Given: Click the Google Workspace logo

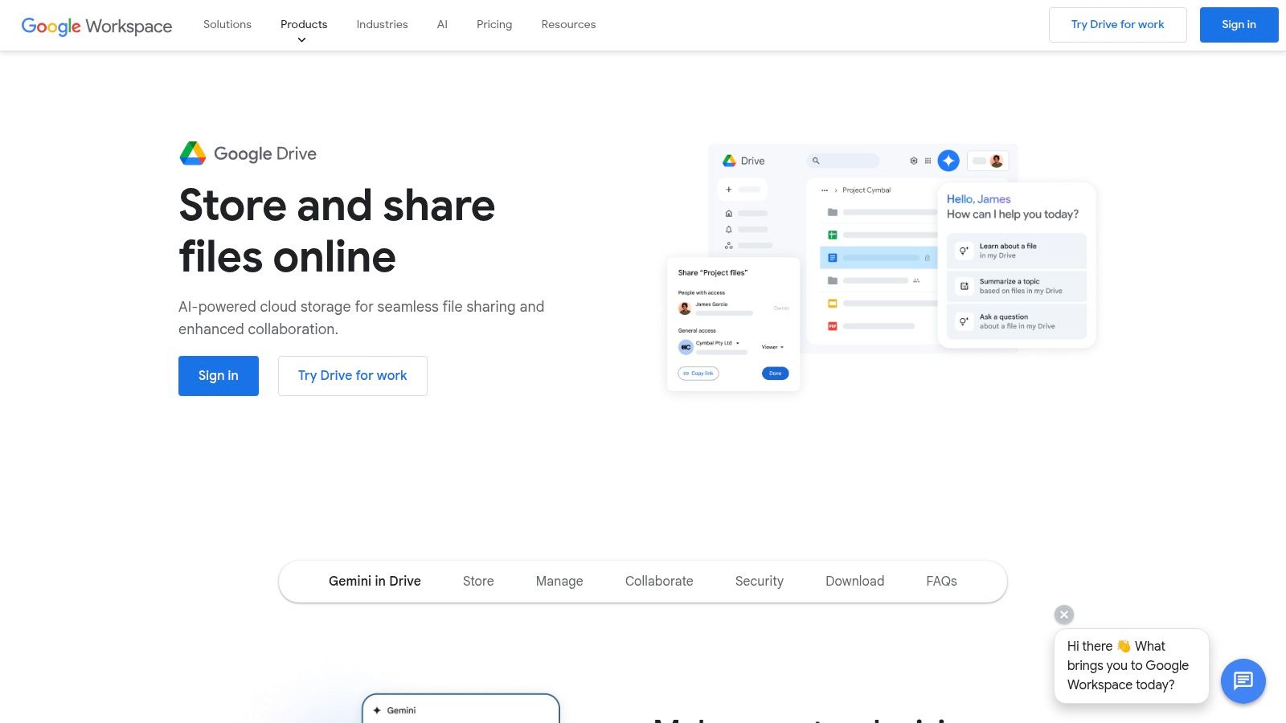Looking at the screenshot, I should click(x=96, y=26).
